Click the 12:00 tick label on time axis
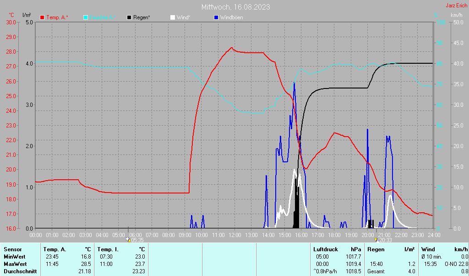 click(234, 235)
